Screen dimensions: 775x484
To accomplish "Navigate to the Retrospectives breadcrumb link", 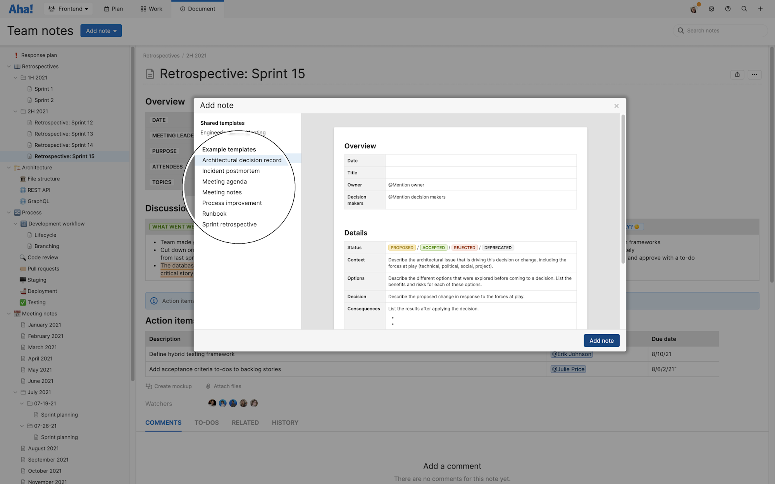I will [161, 55].
